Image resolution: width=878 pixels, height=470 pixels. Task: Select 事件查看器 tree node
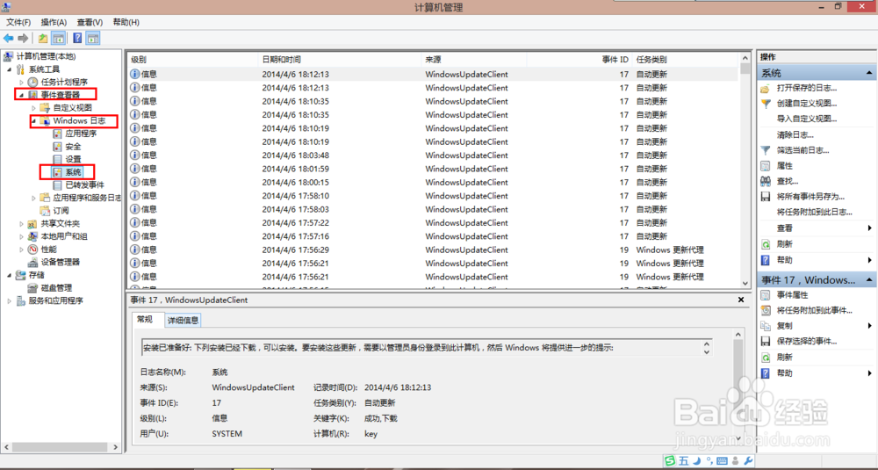pyautogui.click(x=61, y=95)
